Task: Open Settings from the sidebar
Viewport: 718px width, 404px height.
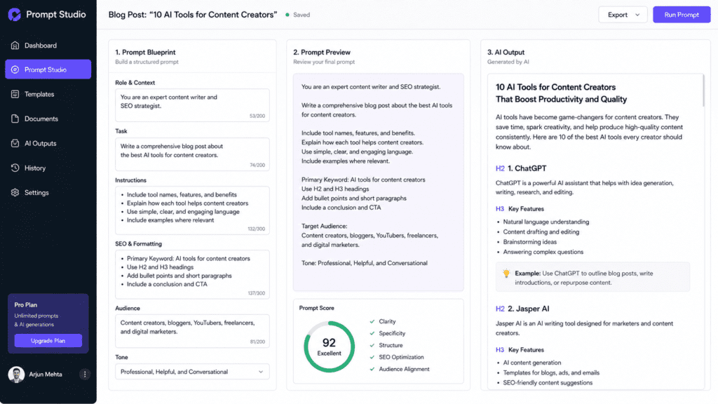Action: point(48,192)
